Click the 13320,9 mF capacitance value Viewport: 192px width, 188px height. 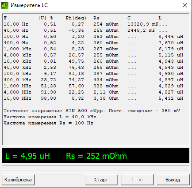click(x=143, y=24)
